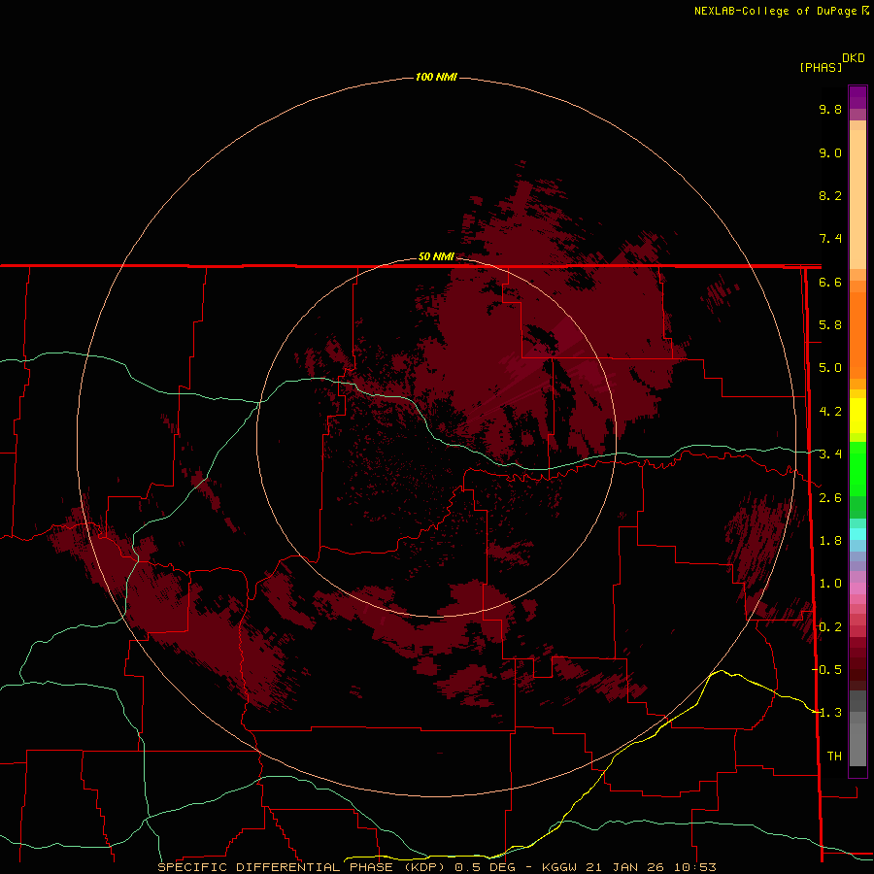Click the 8.2 value on the legend
The height and width of the screenshot is (874, 874).
[x=830, y=196]
